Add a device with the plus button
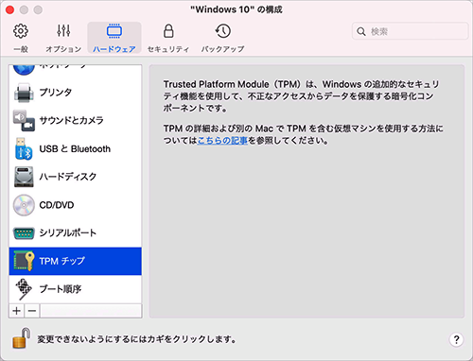Image resolution: width=473 pixels, height=361 pixels. point(17,311)
